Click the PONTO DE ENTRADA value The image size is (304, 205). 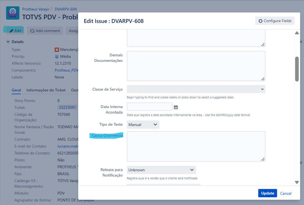(x=76, y=200)
